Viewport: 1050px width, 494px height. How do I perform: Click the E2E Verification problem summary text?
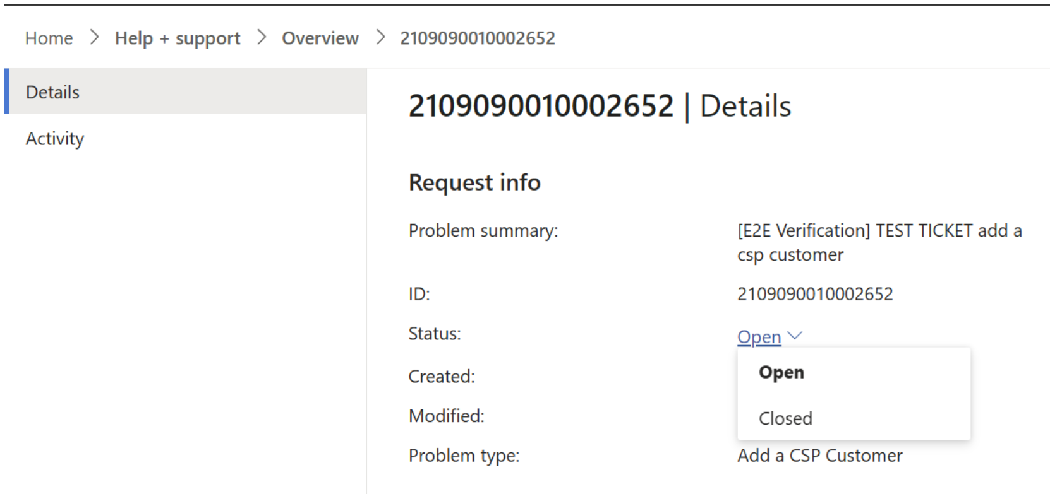(x=879, y=243)
